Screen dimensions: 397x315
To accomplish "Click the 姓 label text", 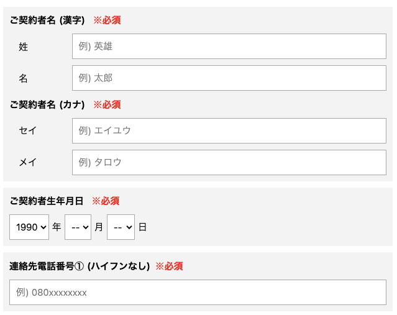I will click(24, 47).
